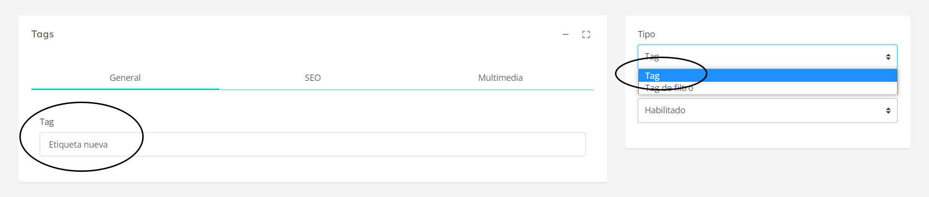This screenshot has height=197, width=929.
Task: Collapse the Tags panel with minus icon
Action: [x=566, y=34]
